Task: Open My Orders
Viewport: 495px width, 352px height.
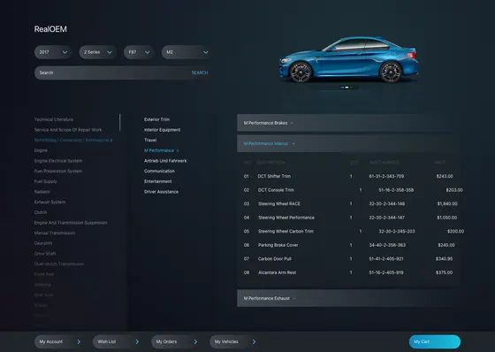Action: point(175,341)
